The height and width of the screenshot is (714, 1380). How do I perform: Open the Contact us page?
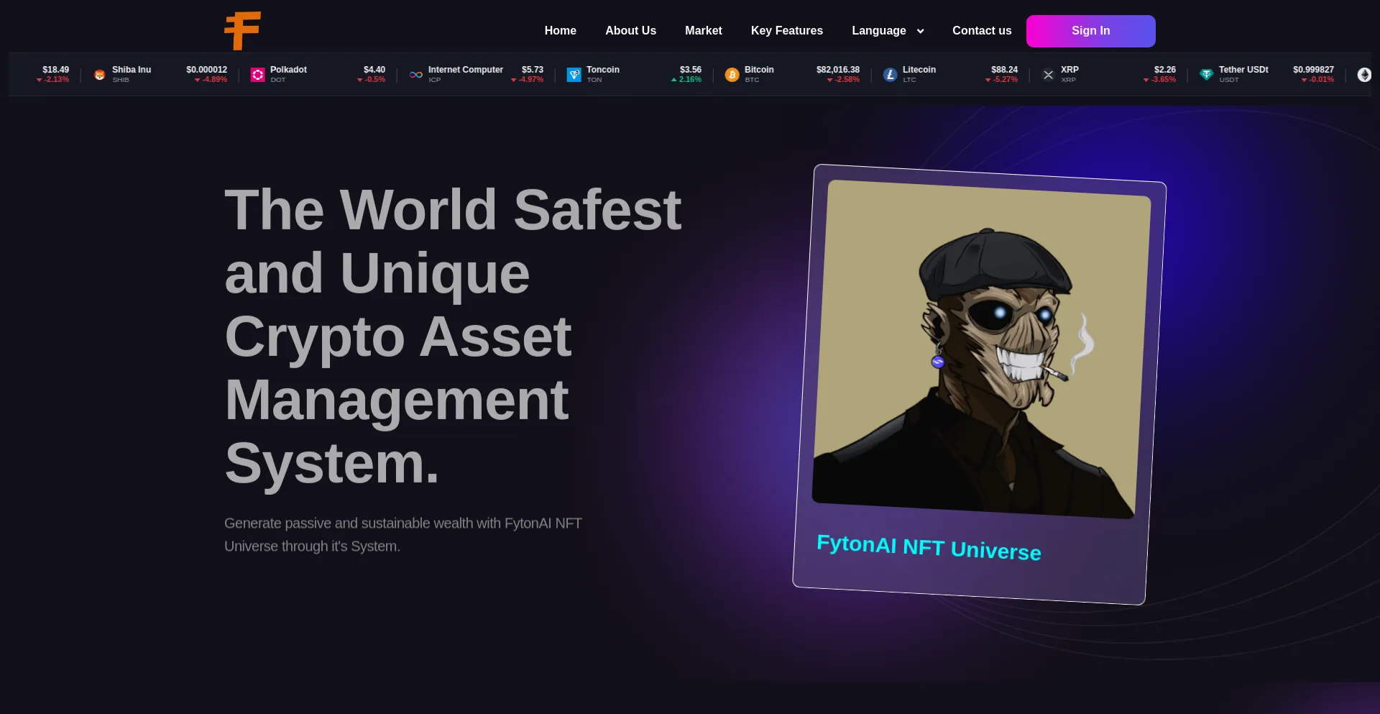tap(981, 31)
